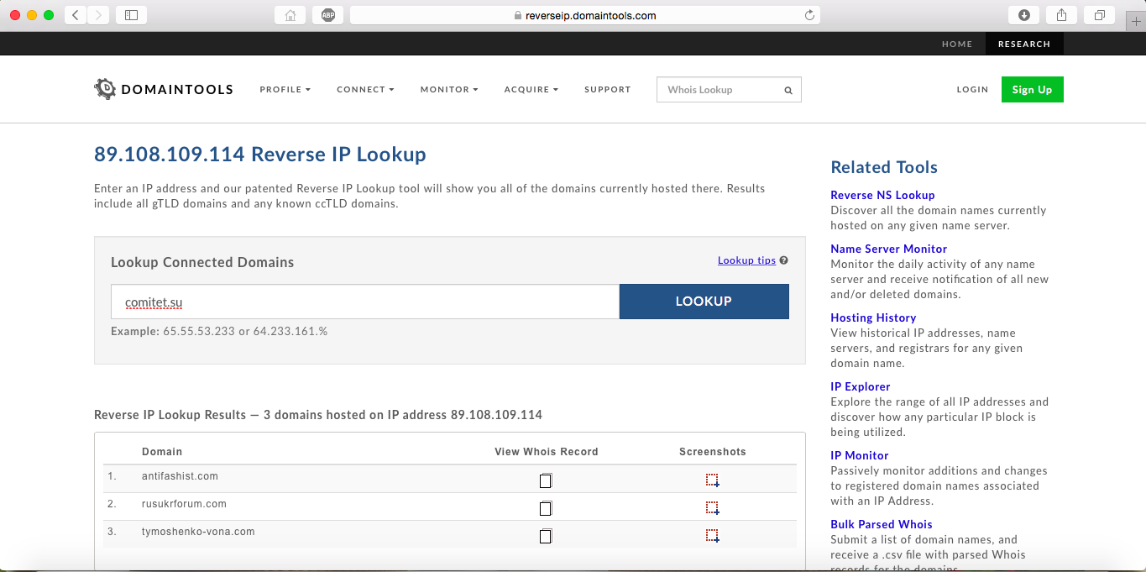
Task: Open the Bulk Parsed Whois link
Action: coord(882,524)
